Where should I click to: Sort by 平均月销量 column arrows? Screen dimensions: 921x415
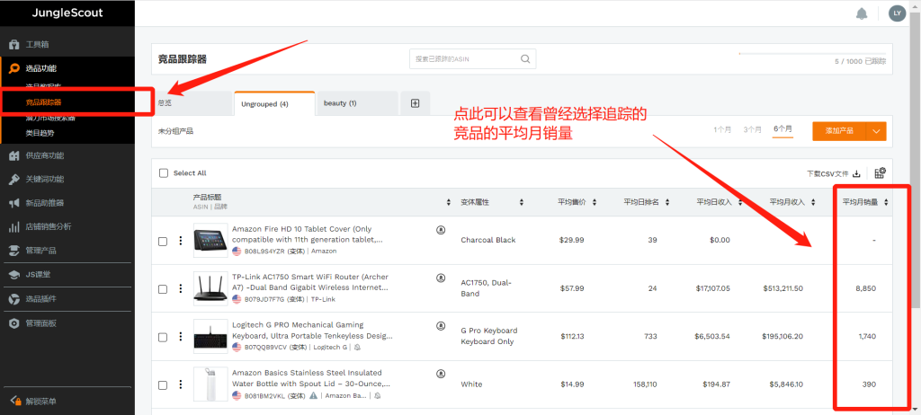tap(886, 202)
